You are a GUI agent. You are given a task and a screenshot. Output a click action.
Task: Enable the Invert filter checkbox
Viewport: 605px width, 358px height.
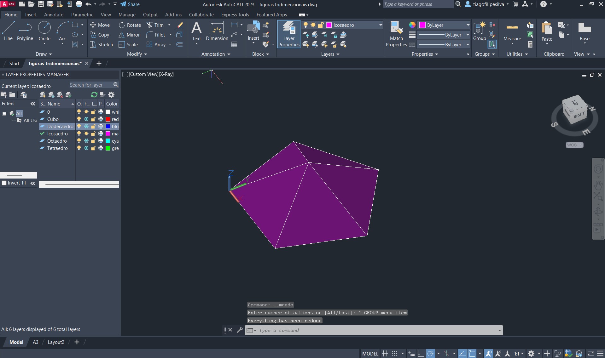(x=4, y=183)
